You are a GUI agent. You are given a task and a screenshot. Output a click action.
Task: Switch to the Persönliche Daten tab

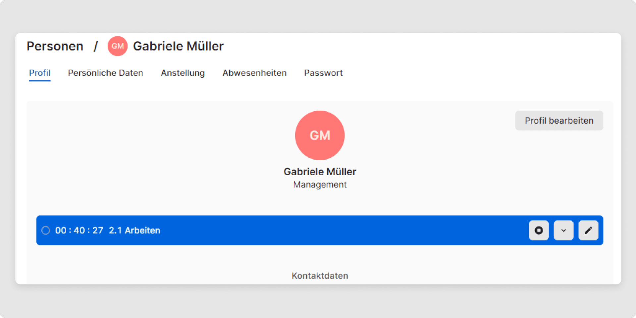105,73
